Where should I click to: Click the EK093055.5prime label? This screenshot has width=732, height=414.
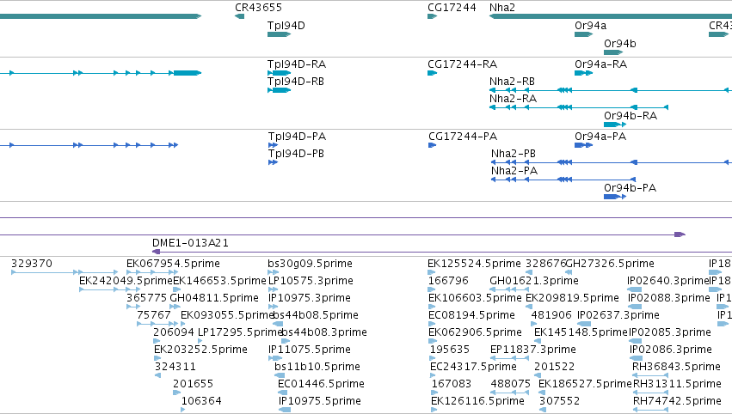[227, 315]
